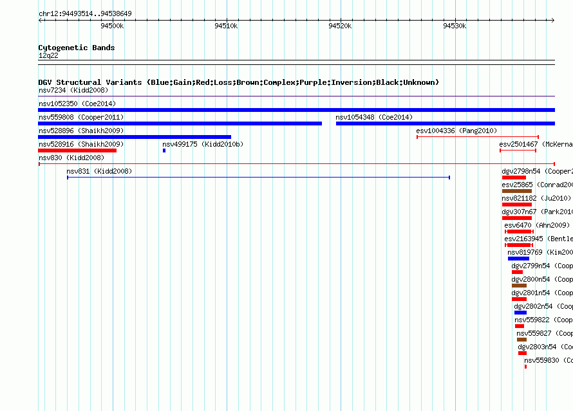Open nsv1054348 (Coe2014) variant label
Screen dimensions: 573x411
pyautogui.click(x=374, y=117)
